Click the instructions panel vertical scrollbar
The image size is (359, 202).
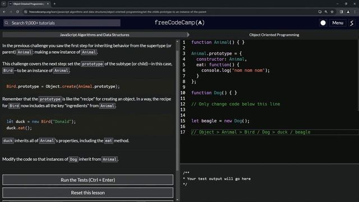[x=177, y=110]
